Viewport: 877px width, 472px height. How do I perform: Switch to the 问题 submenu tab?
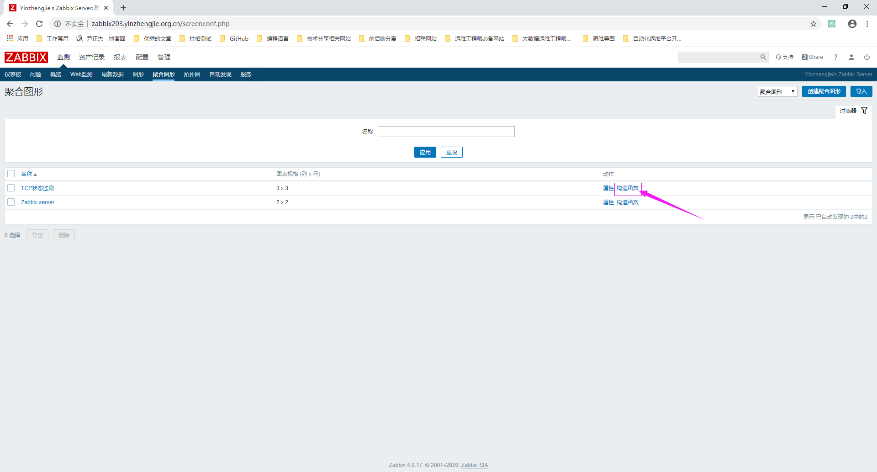tap(36, 74)
